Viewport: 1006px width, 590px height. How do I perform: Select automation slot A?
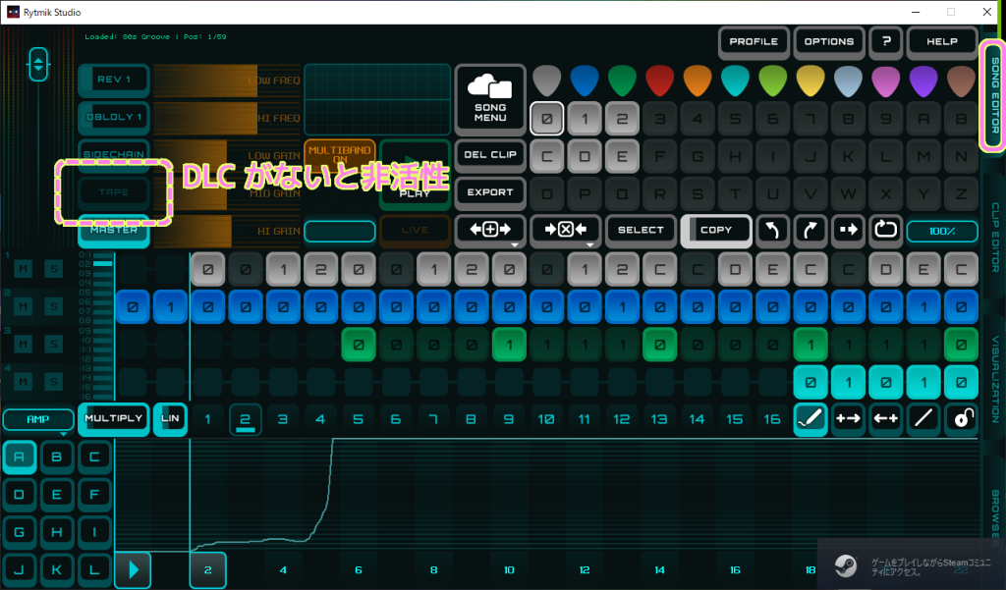coord(20,456)
